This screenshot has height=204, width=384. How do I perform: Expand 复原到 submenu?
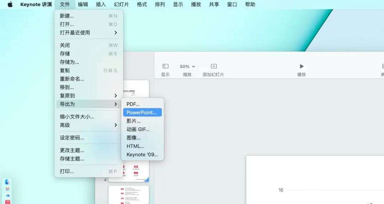click(89, 95)
